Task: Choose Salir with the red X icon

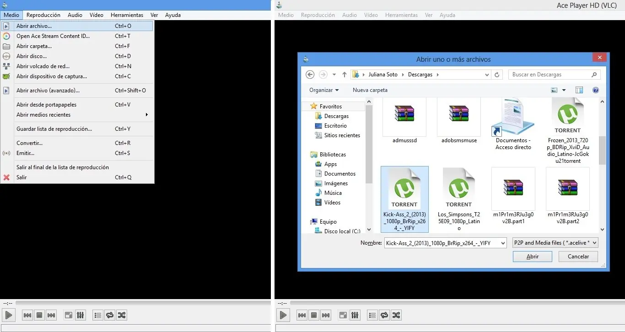Action: 77,177
